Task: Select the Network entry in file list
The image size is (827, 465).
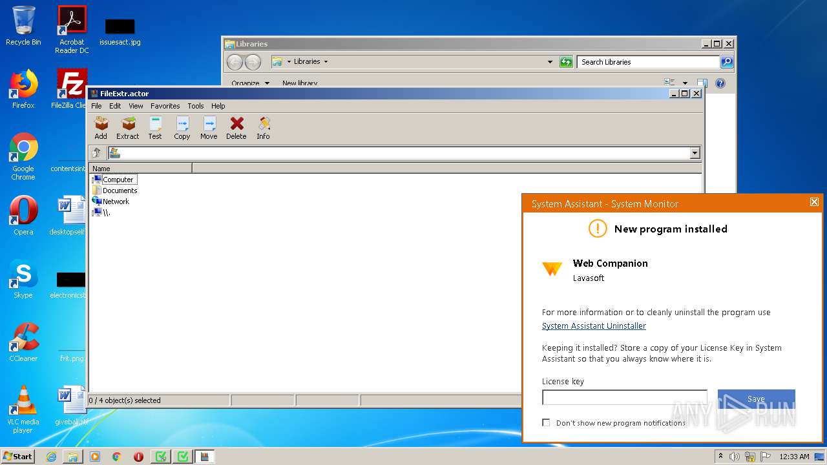Action: (x=110, y=201)
